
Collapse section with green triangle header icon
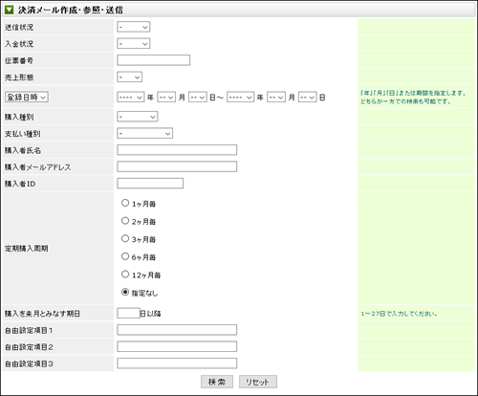point(9,10)
